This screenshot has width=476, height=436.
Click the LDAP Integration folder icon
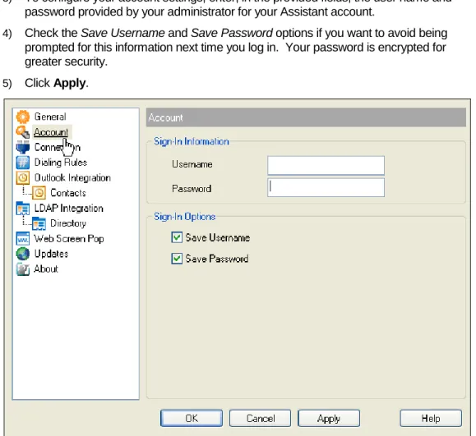pos(23,209)
